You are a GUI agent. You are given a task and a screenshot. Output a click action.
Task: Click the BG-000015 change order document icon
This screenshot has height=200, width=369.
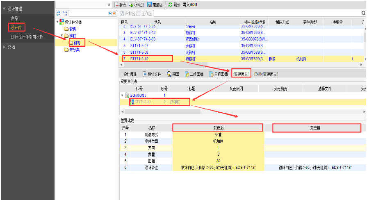tap(127, 95)
